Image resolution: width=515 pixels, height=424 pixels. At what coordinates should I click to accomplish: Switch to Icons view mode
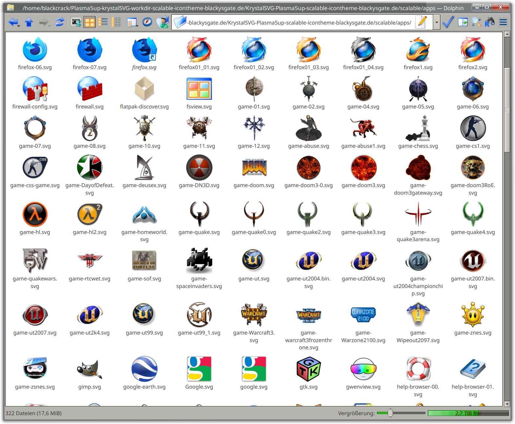point(89,22)
